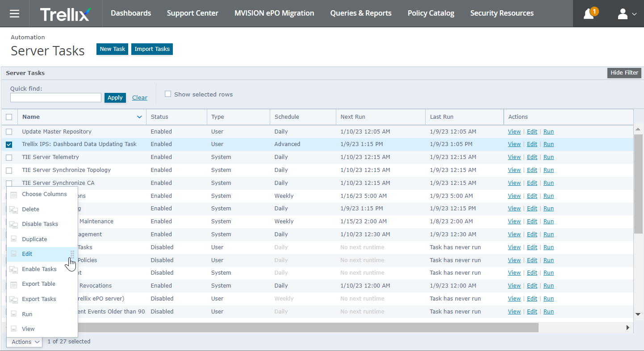Click Run link for TIE Server Synchronize Topology

pyautogui.click(x=548, y=170)
